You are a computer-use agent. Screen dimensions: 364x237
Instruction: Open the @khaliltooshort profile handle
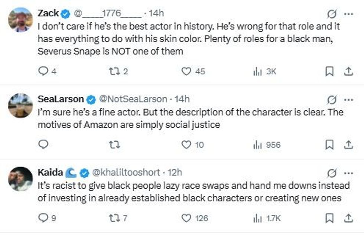[x=126, y=172]
